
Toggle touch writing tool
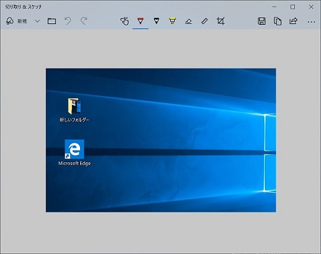point(124,21)
